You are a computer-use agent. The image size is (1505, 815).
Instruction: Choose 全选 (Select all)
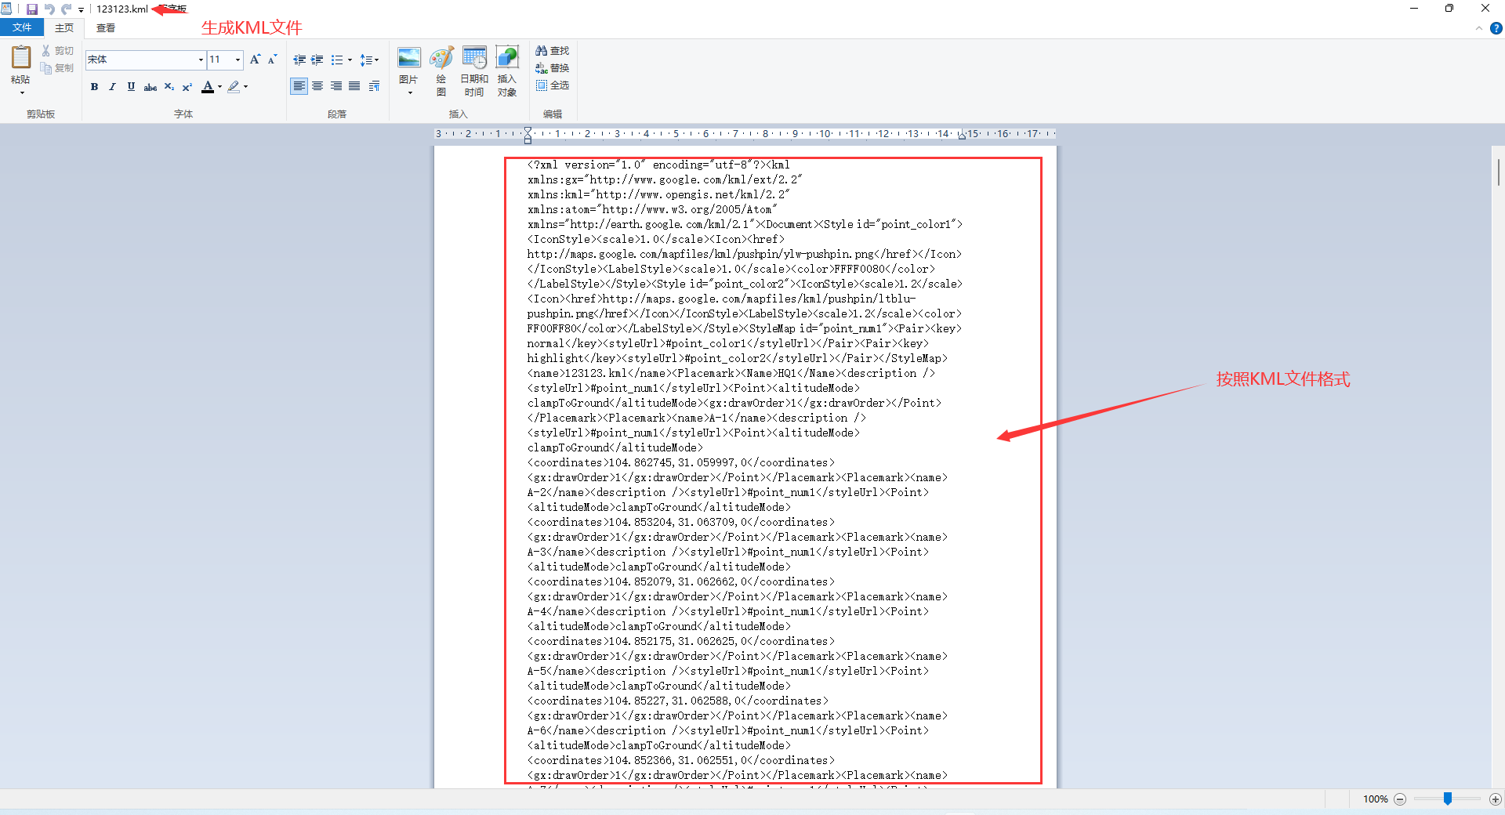click(x=553, y=85)
